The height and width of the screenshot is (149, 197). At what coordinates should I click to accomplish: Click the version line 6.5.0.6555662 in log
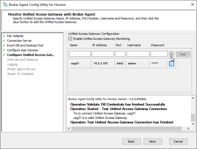coord(108,99)
